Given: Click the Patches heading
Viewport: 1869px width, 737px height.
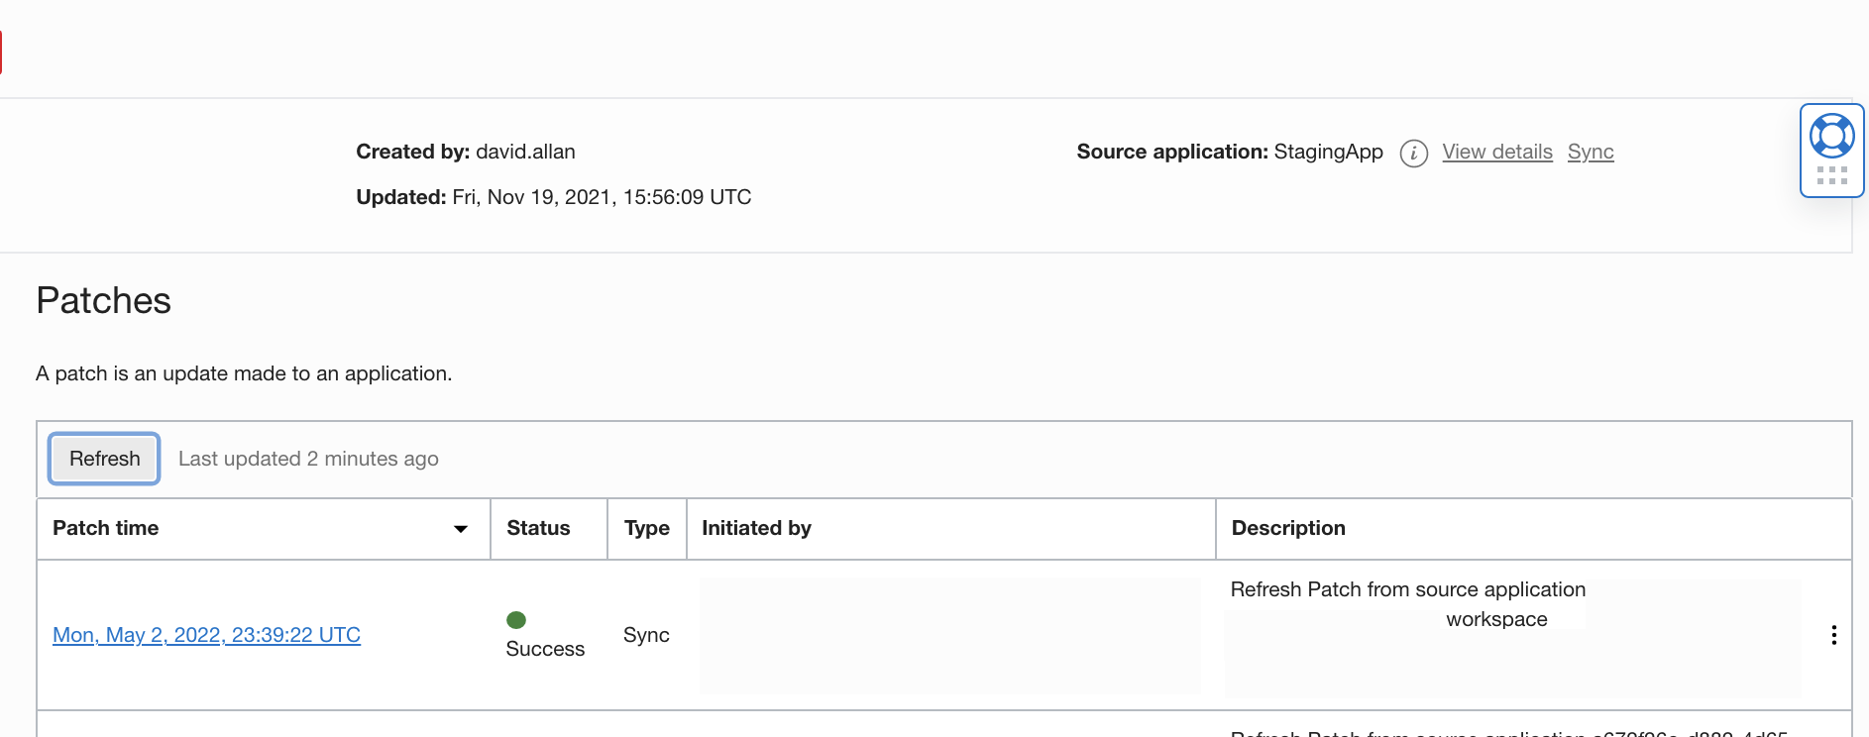Looking at the screenshot, I should click(x=104, y=300).
